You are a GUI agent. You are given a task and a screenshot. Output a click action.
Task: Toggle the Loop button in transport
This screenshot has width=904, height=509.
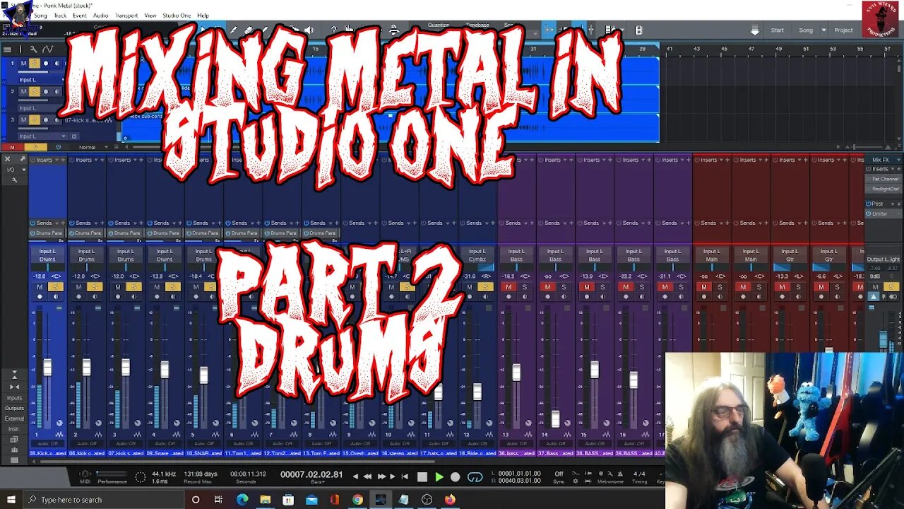[x=475, y=477]
